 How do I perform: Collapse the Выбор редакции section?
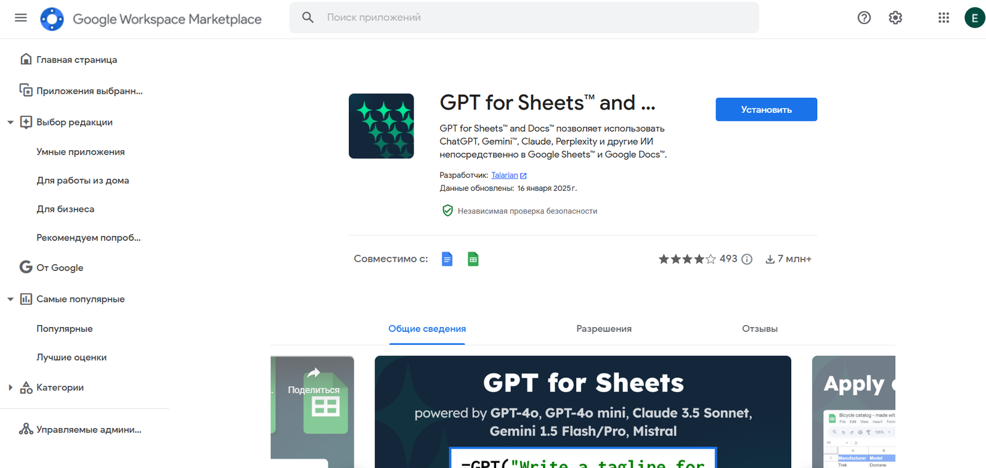[x=10, y=123]
